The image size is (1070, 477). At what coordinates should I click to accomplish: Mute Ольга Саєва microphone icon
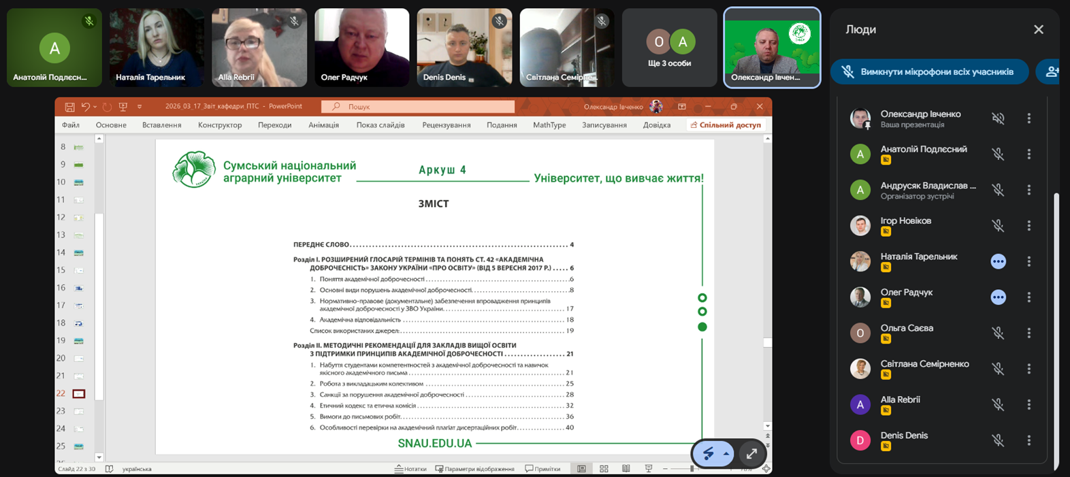click(x=998, y=333)
